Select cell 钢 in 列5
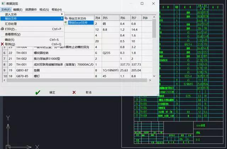The image size is (227, 149). [111, 24]
